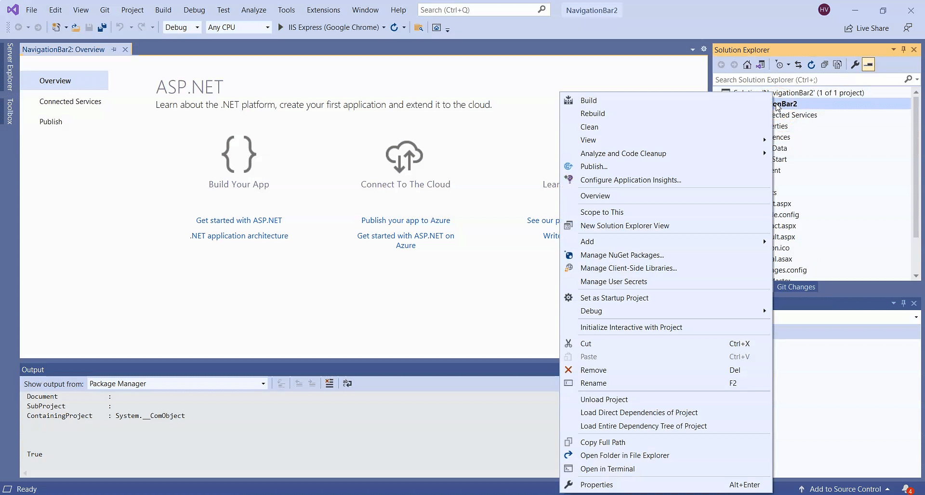Image resolution: width=925 pixels, height=495 pixels.
Task: Toggle the Preview Selected Items button
Action: click(869, 65)
